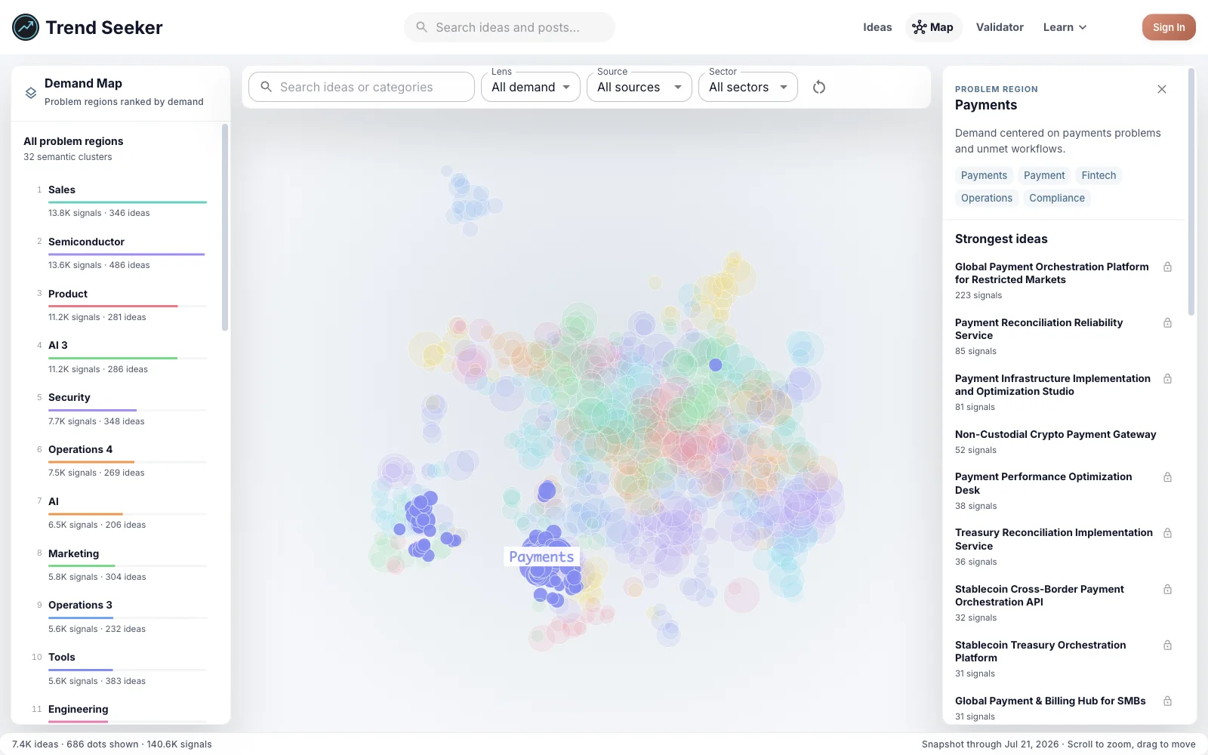Image resolution: width=1208 pixels, height=755 pixels.
Task: Click the magnifier icon in map search
Action: pos(266,87)
